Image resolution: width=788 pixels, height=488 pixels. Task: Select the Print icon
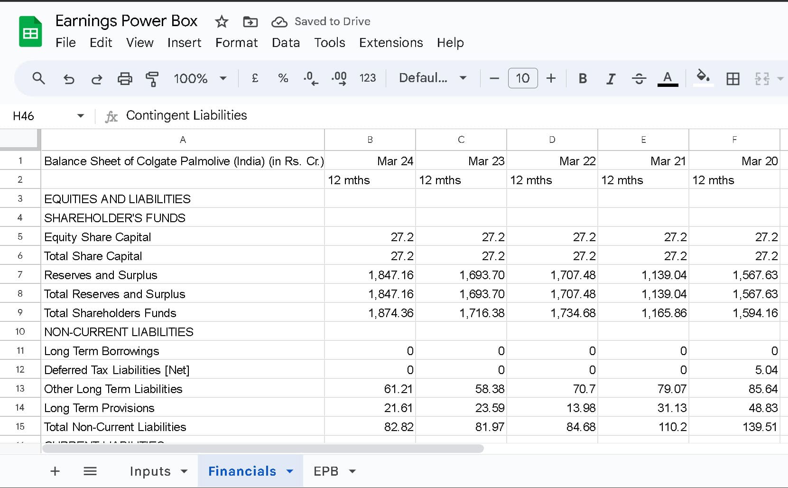125,78
